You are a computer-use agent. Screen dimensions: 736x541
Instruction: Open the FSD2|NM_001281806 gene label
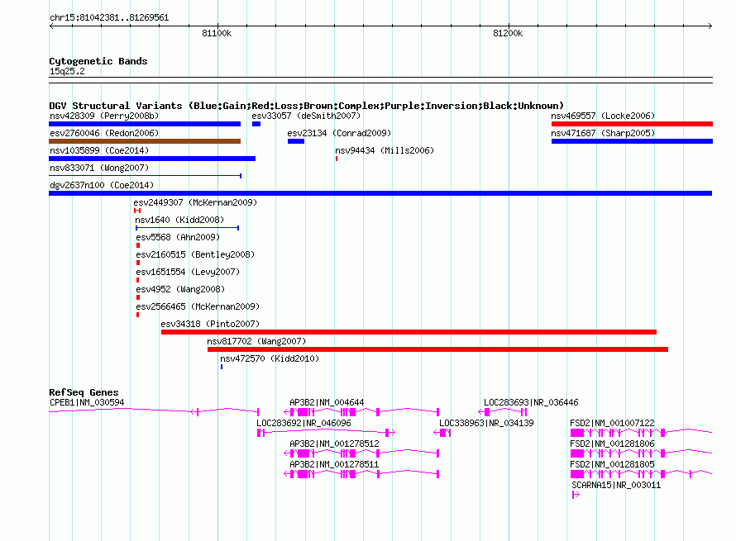pos(612,444)
